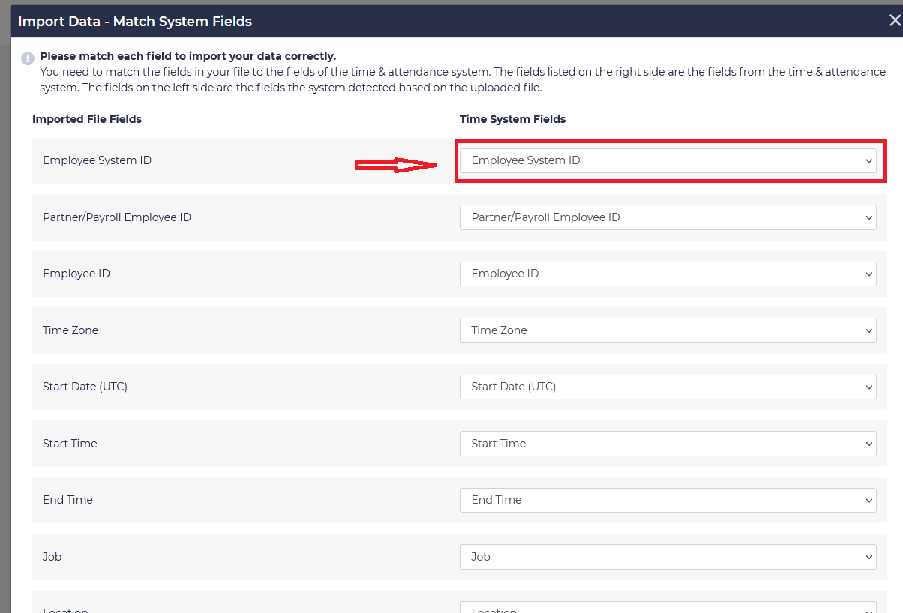Click the Start Date (UTC) row label
The width and height of the screenshot is (903, 613).
coord(85,387)
